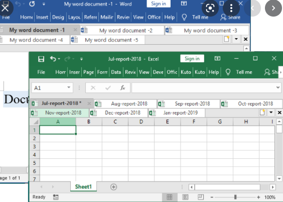Open Ribbon Display Options in Excel
The image size is (283, 202).
coord(217,58)
